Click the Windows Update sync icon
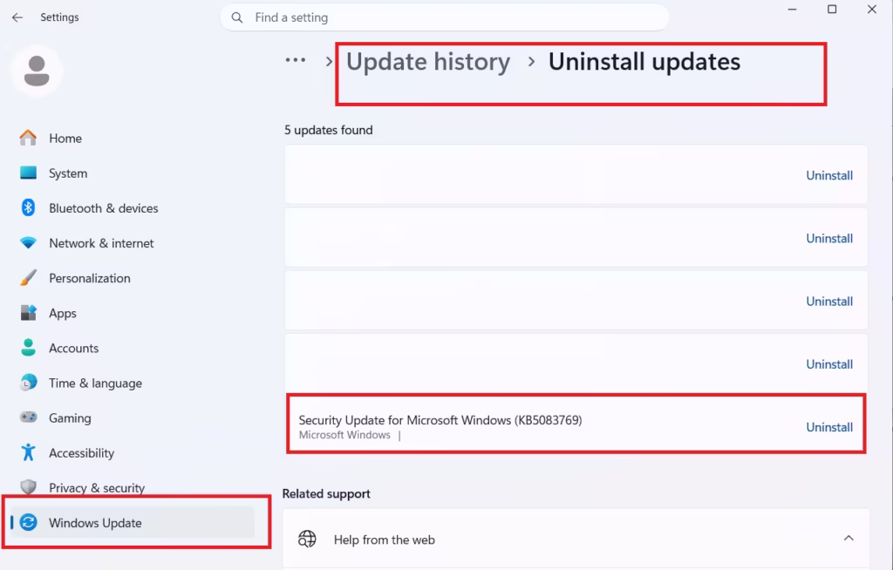893x570 pixels. coord(28,522)
